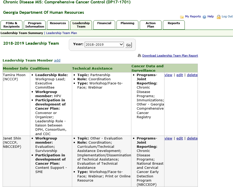233x187 pixels.
Task: Edit Janet Shin's record
Action: click(180, 138)
